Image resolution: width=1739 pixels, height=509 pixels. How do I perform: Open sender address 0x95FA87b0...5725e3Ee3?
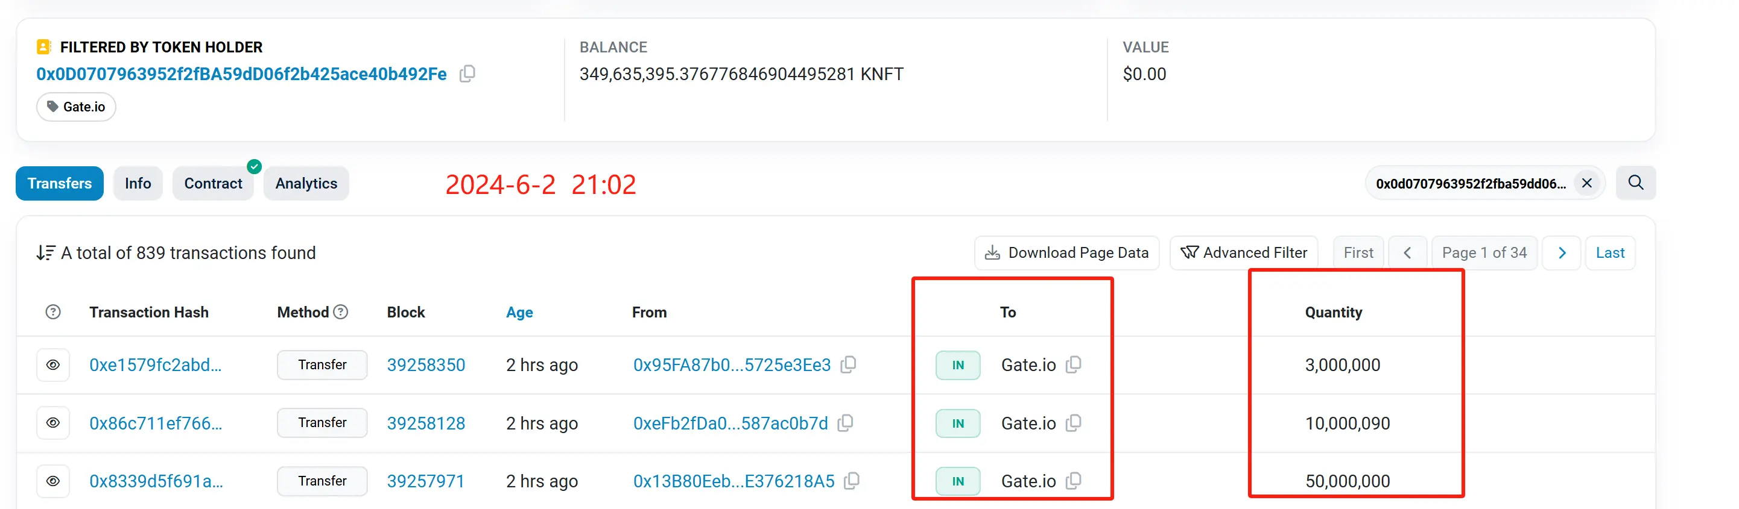pos(732,364)
